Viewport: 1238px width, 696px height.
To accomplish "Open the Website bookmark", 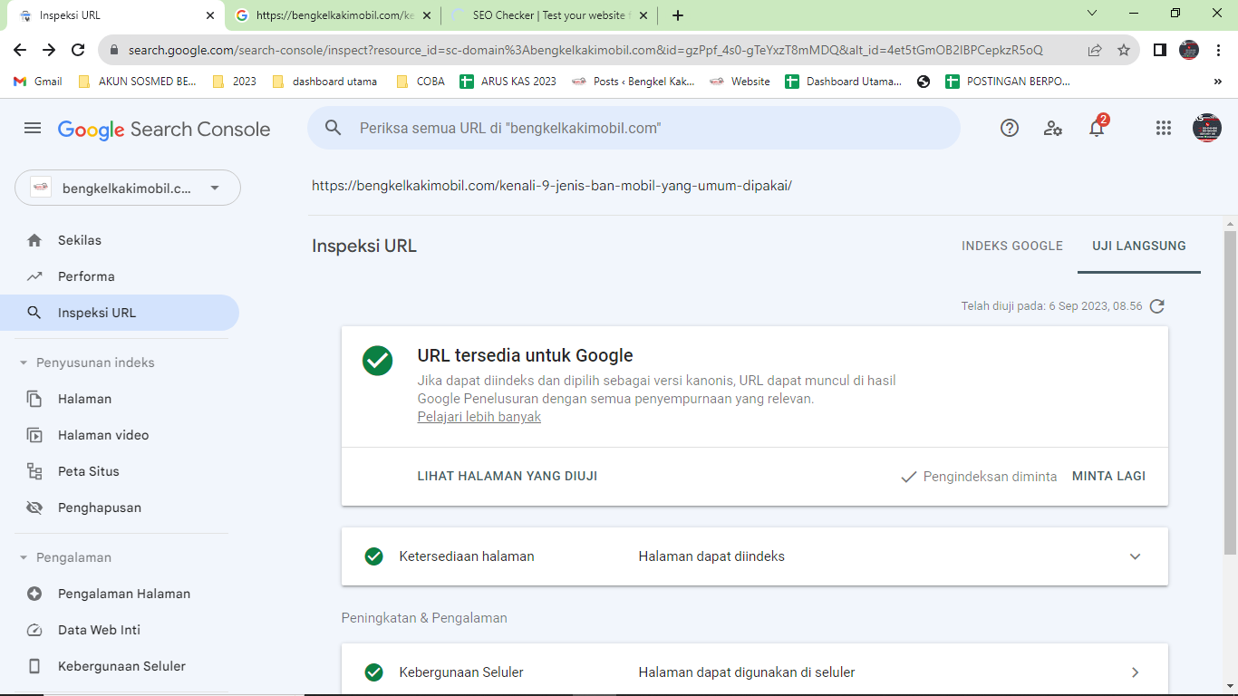I will [x=740, y=82].
